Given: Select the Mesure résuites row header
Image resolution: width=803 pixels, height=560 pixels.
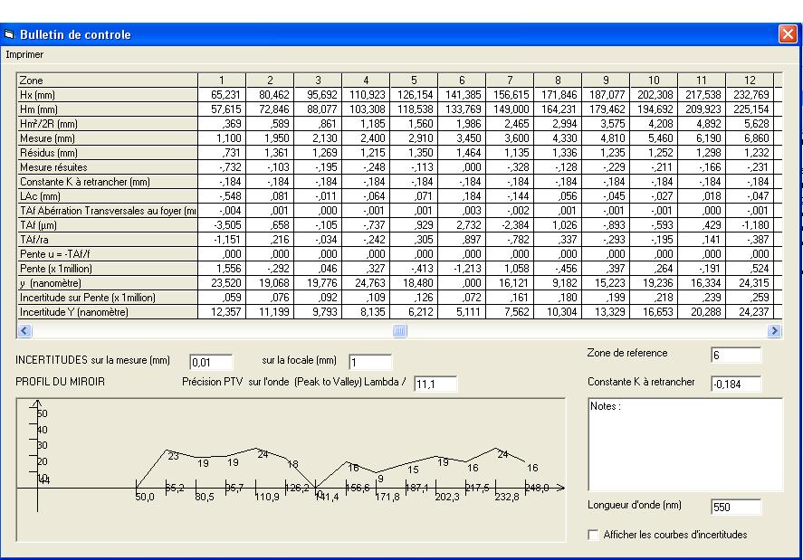Looking at the screenshot, I should click(x=108, y=166).
